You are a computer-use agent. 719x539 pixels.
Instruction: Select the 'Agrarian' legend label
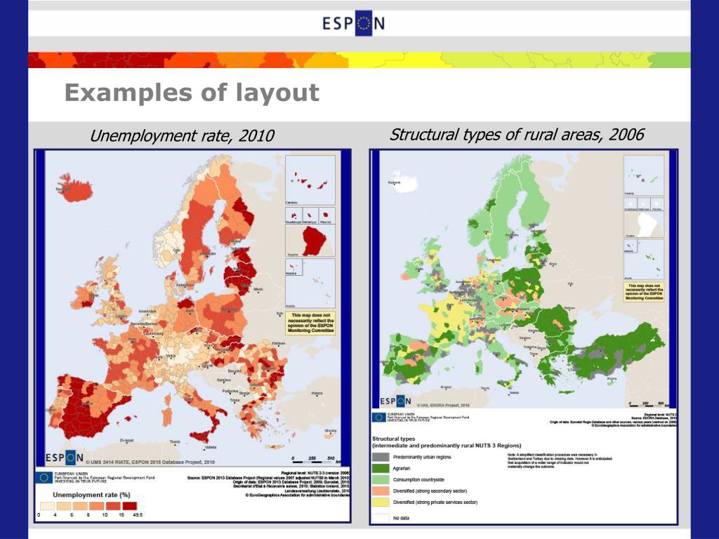pos(402,468)
